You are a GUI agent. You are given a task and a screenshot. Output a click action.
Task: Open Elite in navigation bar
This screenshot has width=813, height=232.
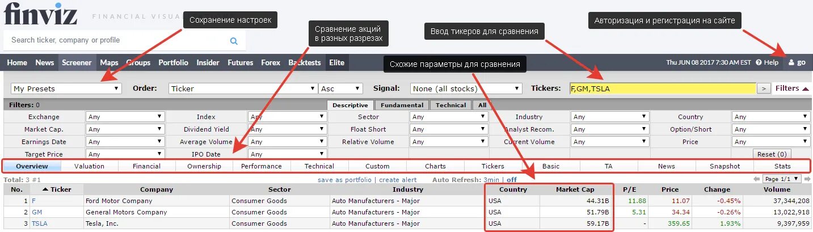point(337,62)
